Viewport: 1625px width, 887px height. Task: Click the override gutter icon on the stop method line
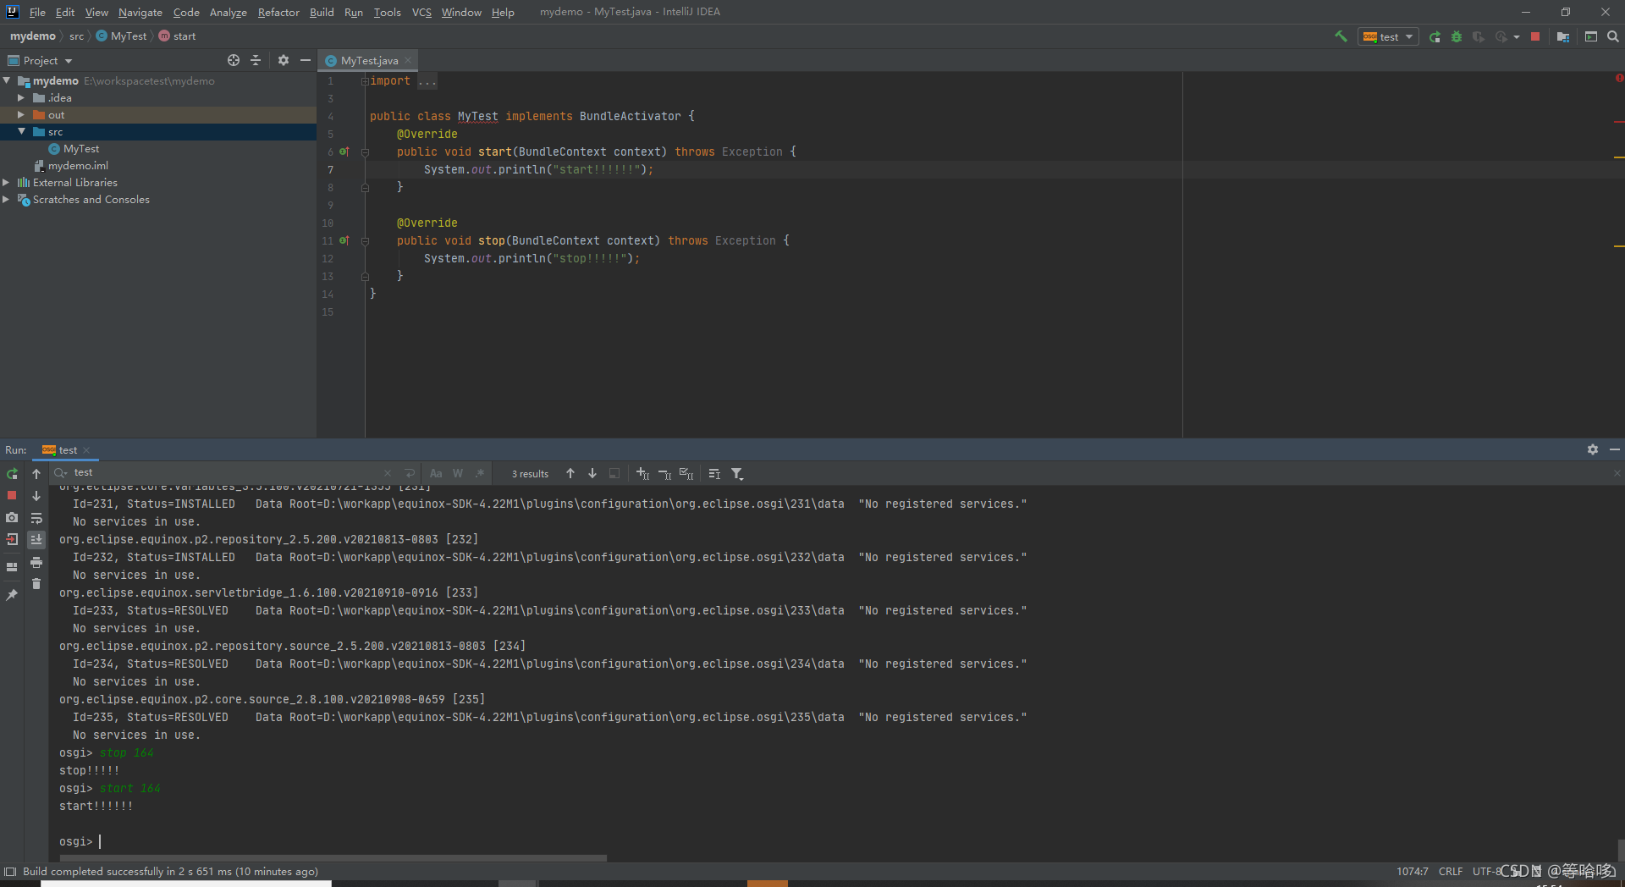[344, 240]
